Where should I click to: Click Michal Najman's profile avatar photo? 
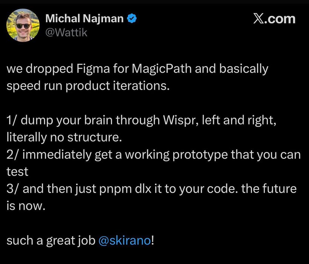click(23, 25)
